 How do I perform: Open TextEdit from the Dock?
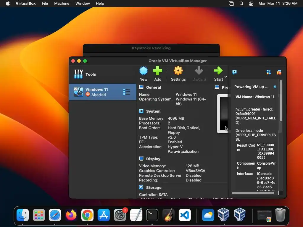click(136, 215)
